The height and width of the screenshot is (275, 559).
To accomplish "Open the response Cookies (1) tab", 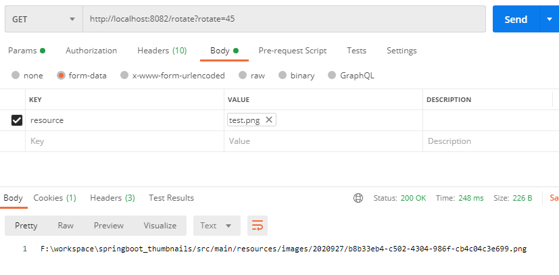I will [x=55, y=198].
